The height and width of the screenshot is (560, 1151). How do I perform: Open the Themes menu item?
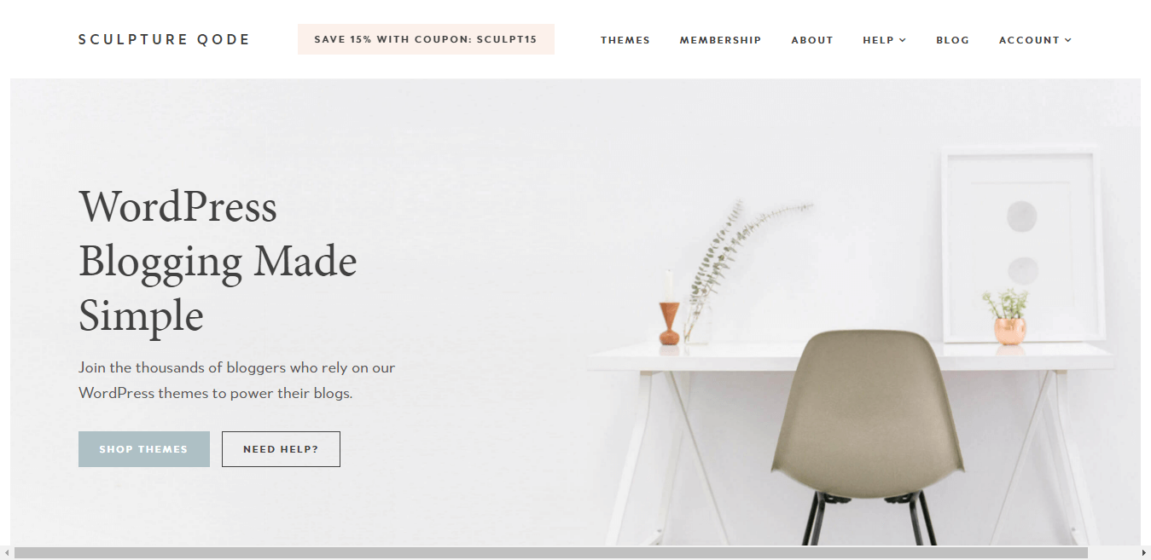pyautogui.click(x=625, y=40)
